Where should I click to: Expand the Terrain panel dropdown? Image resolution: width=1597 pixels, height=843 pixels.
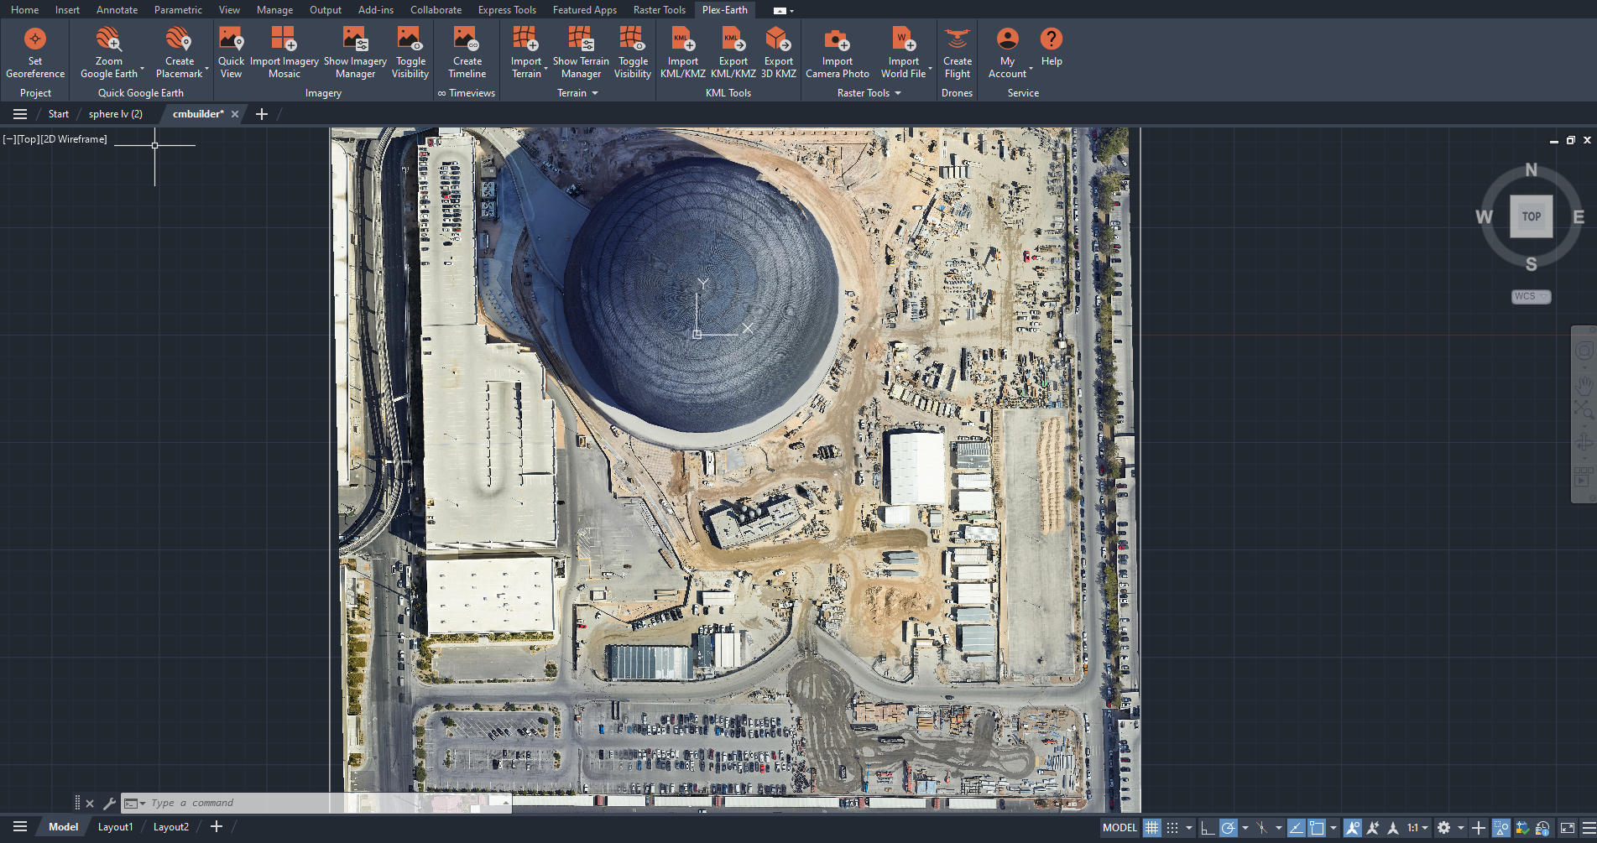pyautogui.click(x=595, y=93)
